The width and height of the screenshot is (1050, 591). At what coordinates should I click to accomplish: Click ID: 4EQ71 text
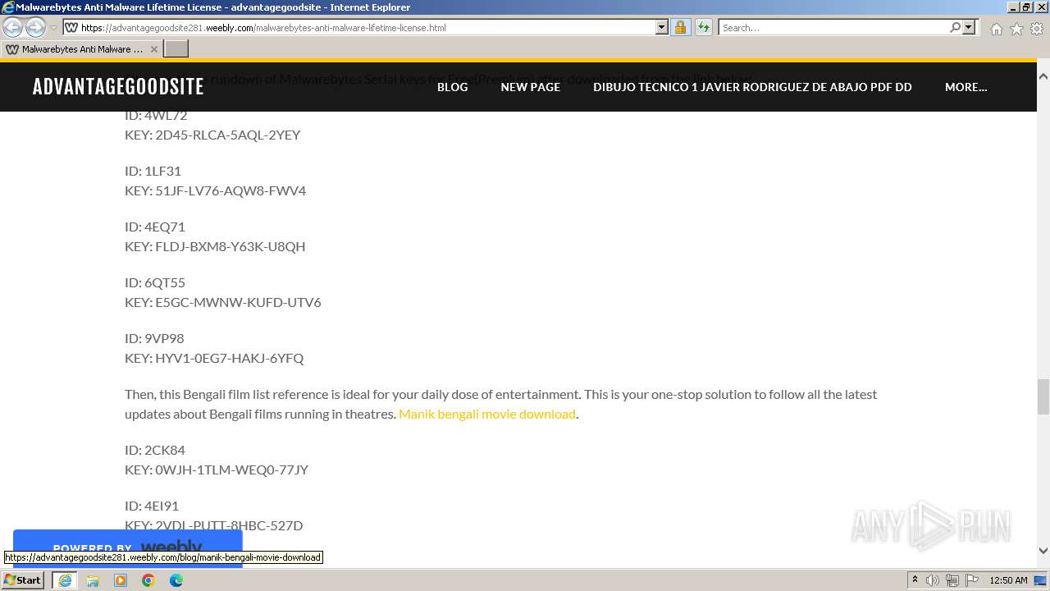pos(155,227)
